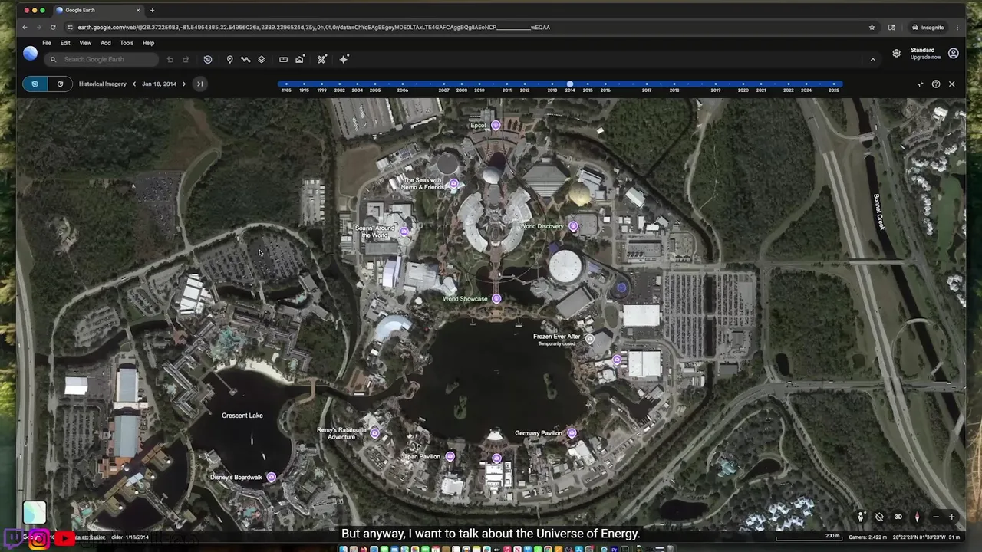Jump to latest imagery skip button
The image size is (982, 552).
pos(199,84)
